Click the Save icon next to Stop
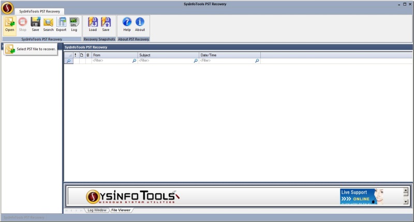This screenshot has height=222, width=414. tap(35, 24)
